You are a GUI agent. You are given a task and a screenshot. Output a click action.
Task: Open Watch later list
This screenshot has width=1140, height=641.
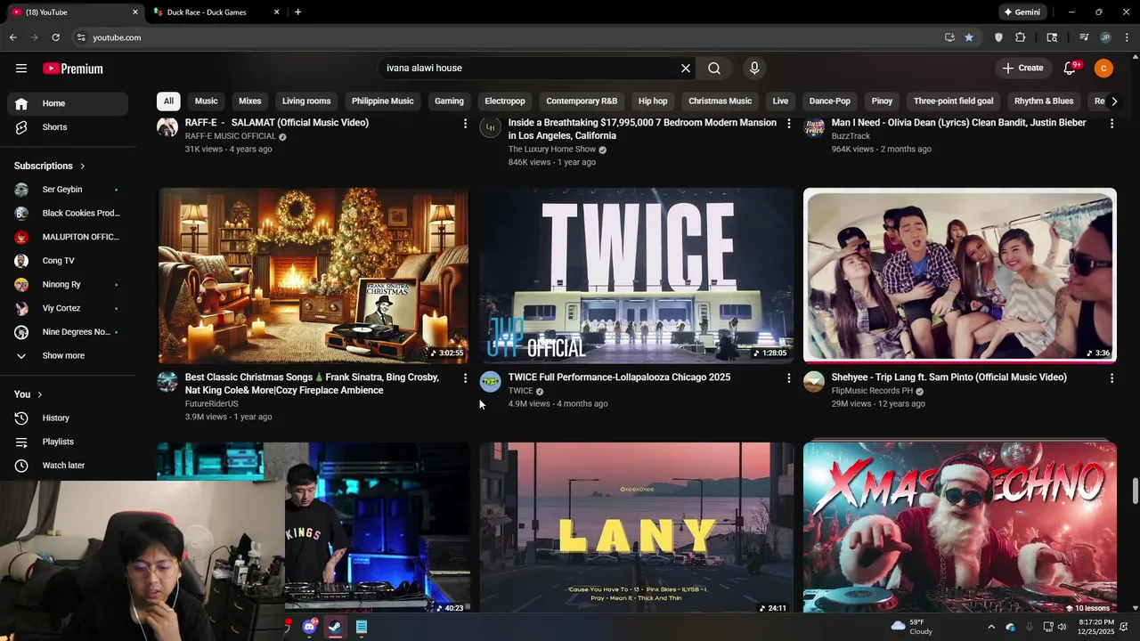tap(68, 466)
